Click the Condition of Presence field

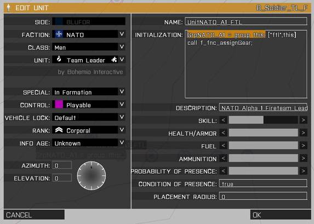point(263,183)
